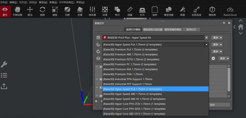
Task: Open the 修复(R) menu
Action: (53, 2)
